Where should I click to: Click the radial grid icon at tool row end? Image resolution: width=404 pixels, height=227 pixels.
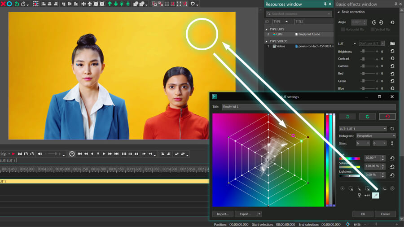click(392, 188)
